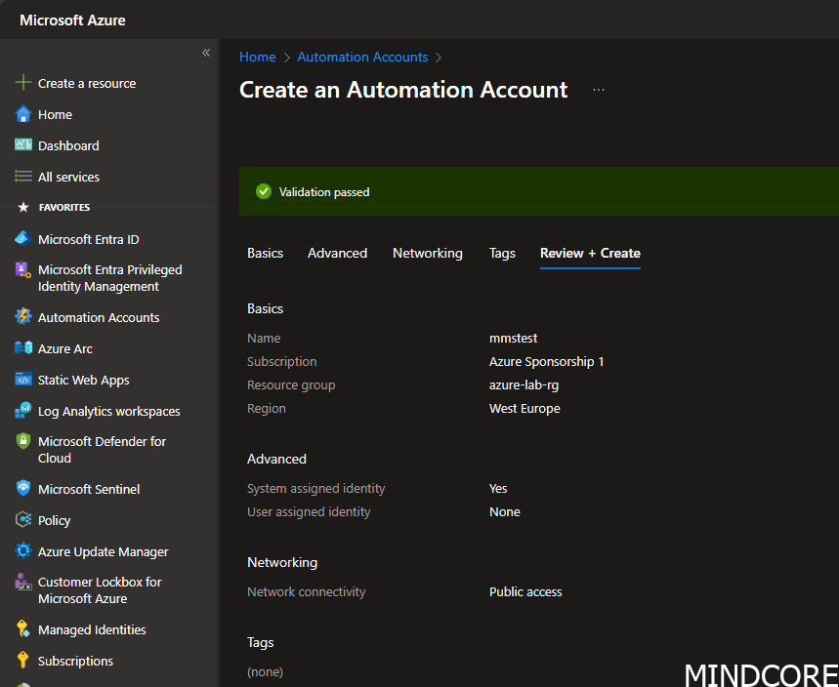Open the ellipsis menu beside page title

tap(599, 90)
